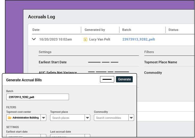
Task: Click the blank outlined button beside Generate
Action: click(x=107, y=79)
